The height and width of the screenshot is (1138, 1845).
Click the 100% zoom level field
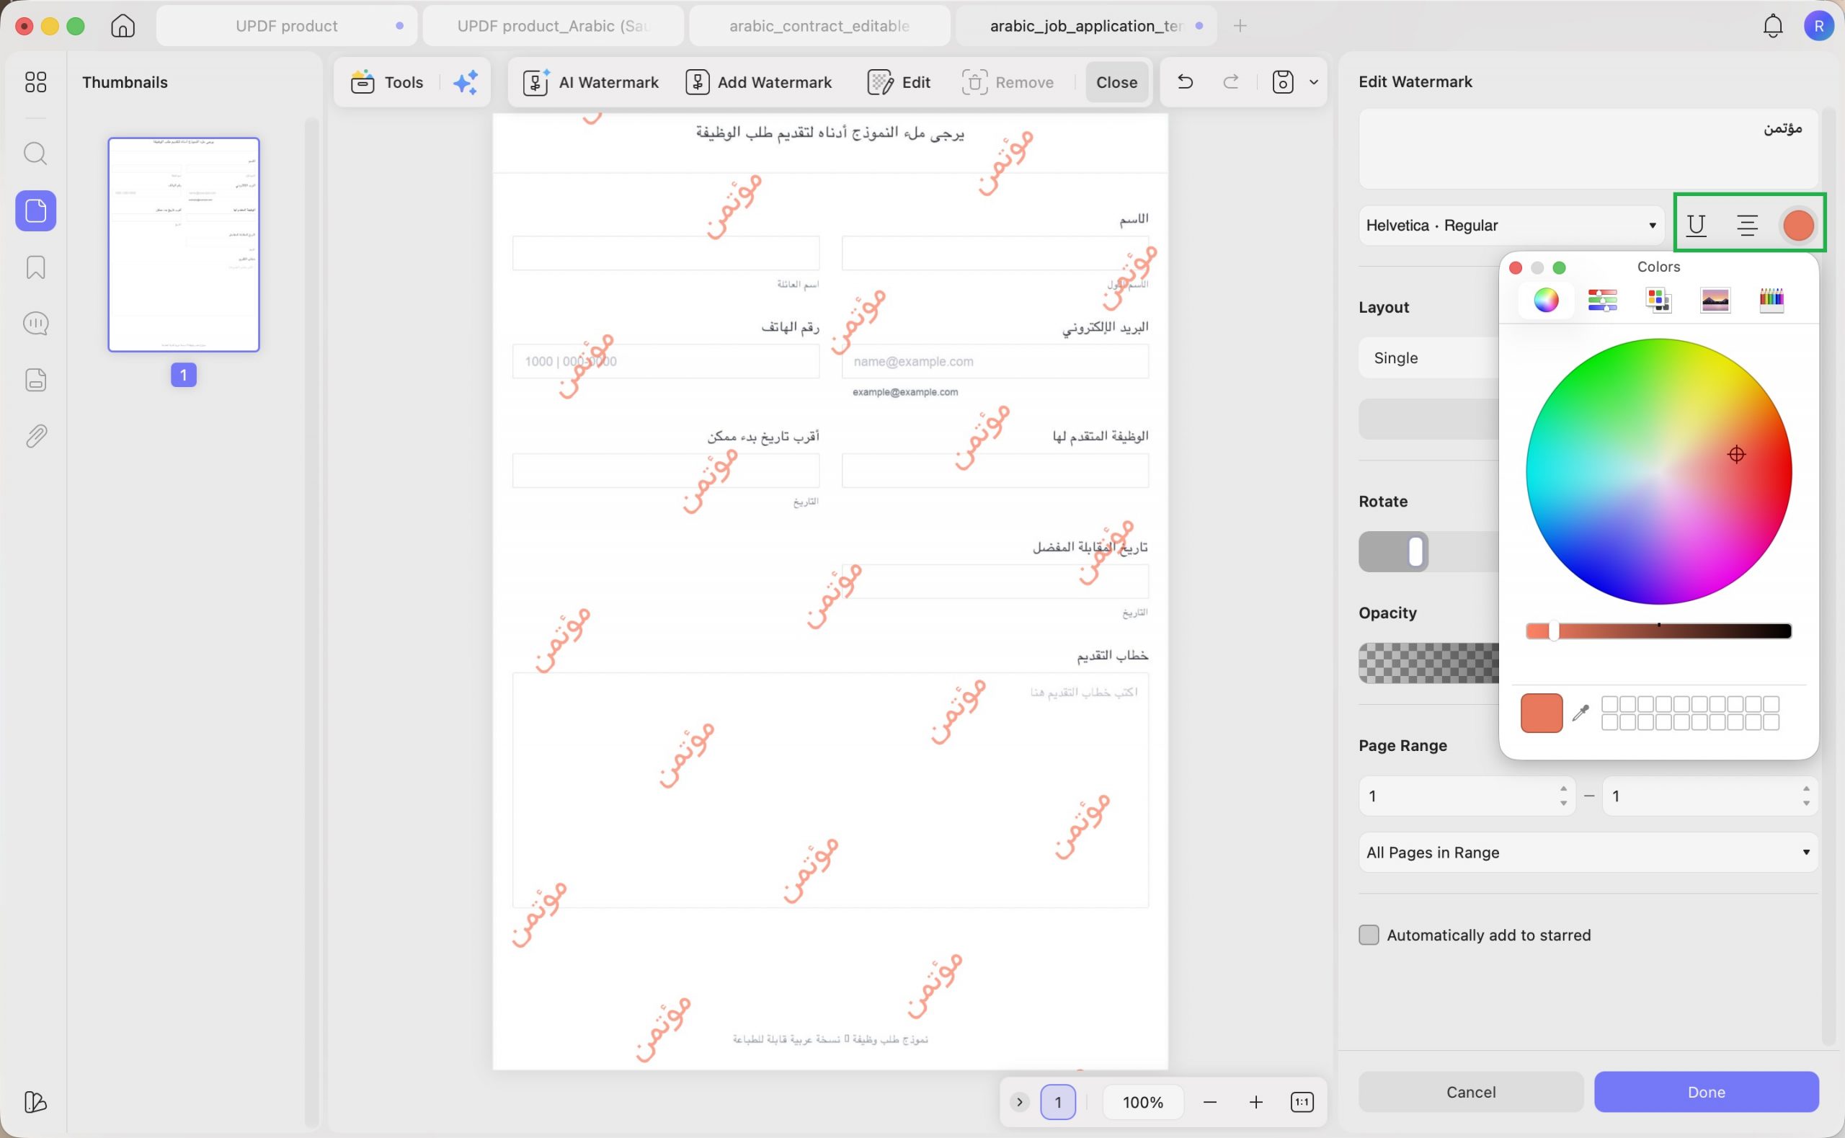(1143, 1103)
